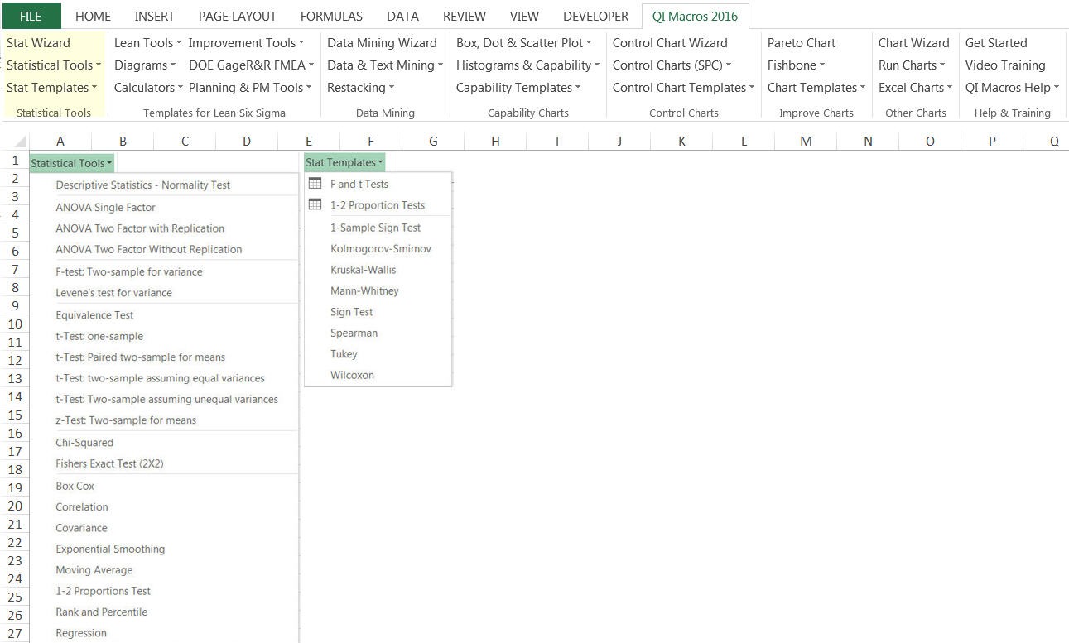
Task: Open the Fishbone dropdown
Action: 796,65
